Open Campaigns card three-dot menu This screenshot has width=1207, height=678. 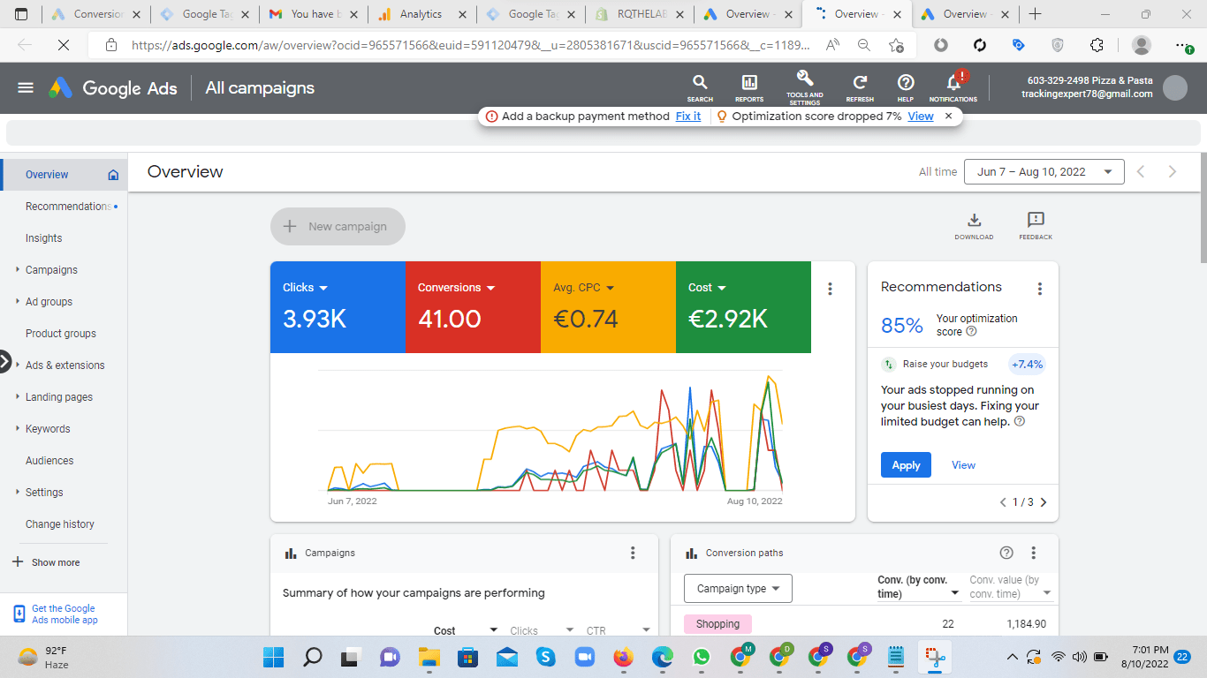click(633, 553)
